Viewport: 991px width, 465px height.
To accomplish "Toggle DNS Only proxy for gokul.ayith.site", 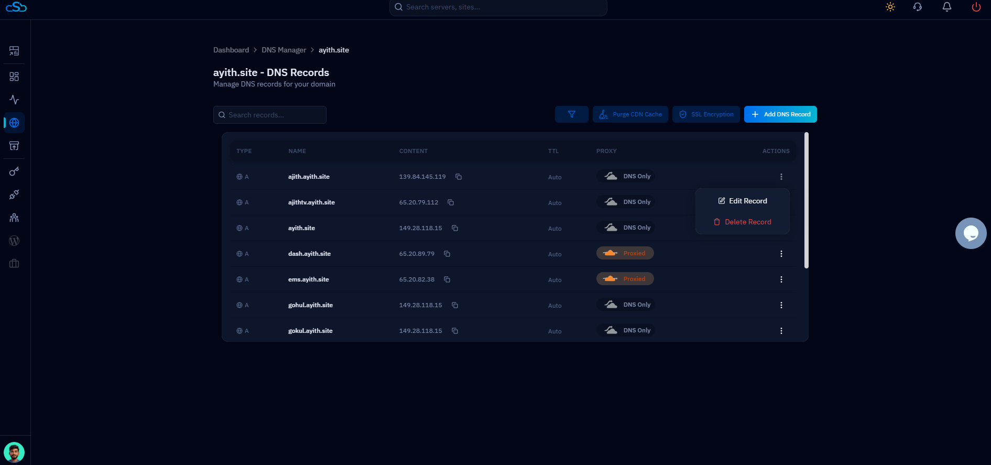I will pyautogui.click(x=627, y=330).
